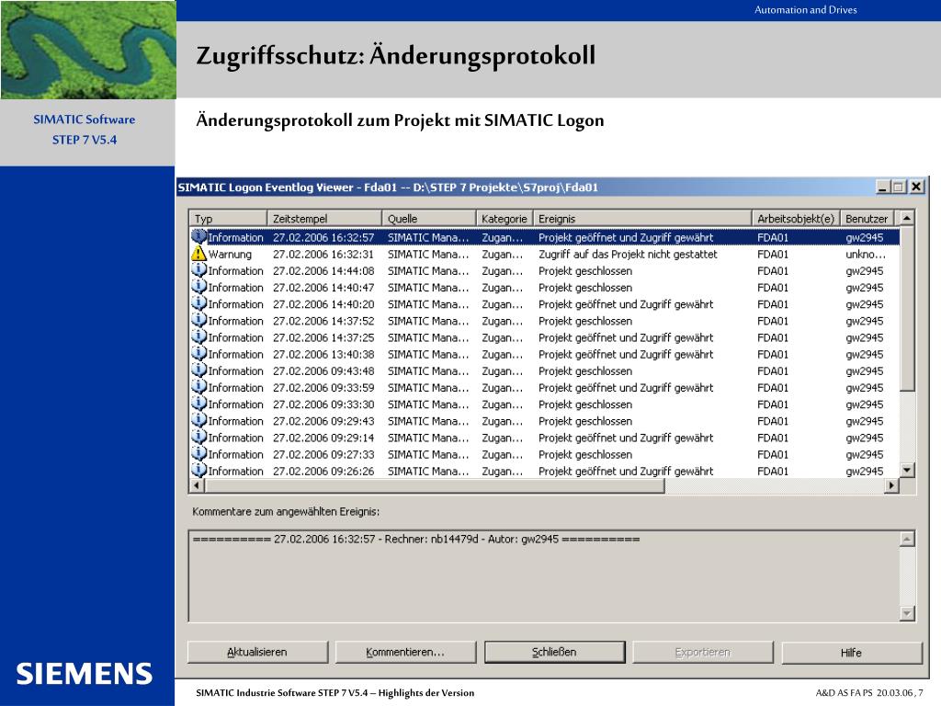Viewport: 941px width, 706px height.
Task: Click the event list scrollbar down arrow
Action: pyautogui.click(x=907, y=470)
